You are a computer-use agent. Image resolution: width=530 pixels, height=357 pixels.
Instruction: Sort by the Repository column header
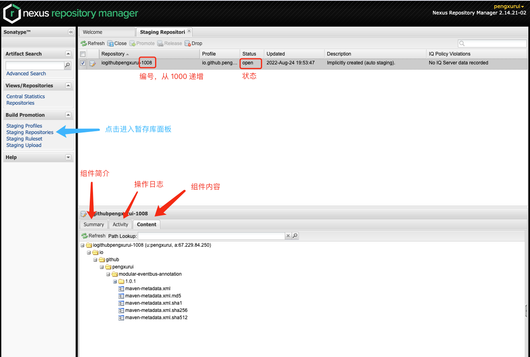149,54
